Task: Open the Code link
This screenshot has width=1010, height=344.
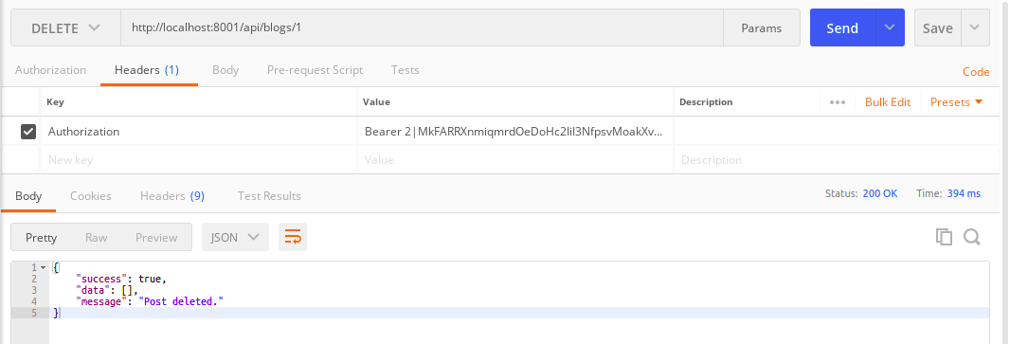Action: pyautogui.click(x=976, y=71)
